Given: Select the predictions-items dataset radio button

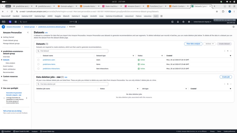Looking at the screenshot, I should pos(39,64).
